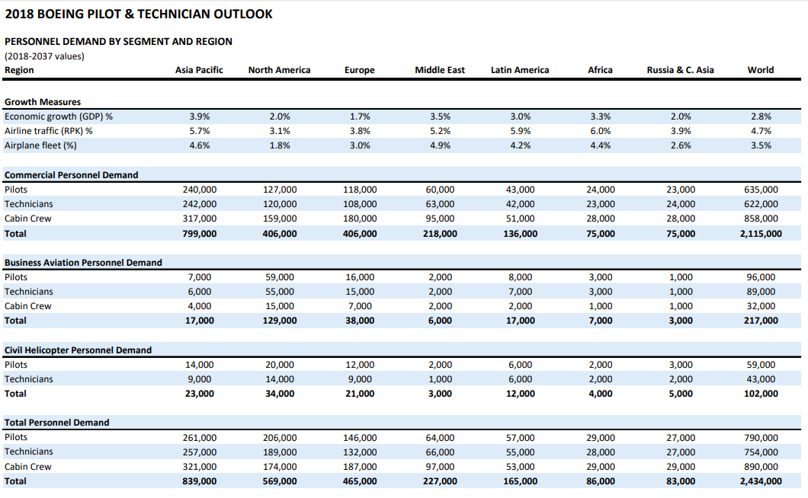Viewport: 808px width, 498px height.
Task: Click commercial pilots North America '127,000'
Action: (280, 190)
